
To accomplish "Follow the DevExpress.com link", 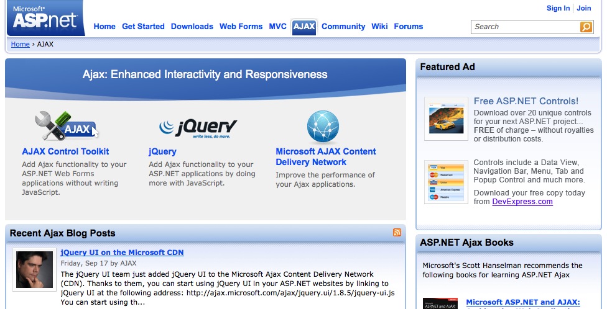I will tap(522, 202).
